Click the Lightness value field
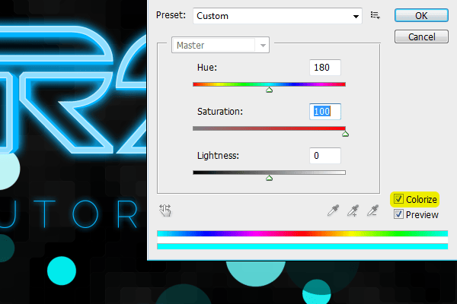 (x=325, y=156)
